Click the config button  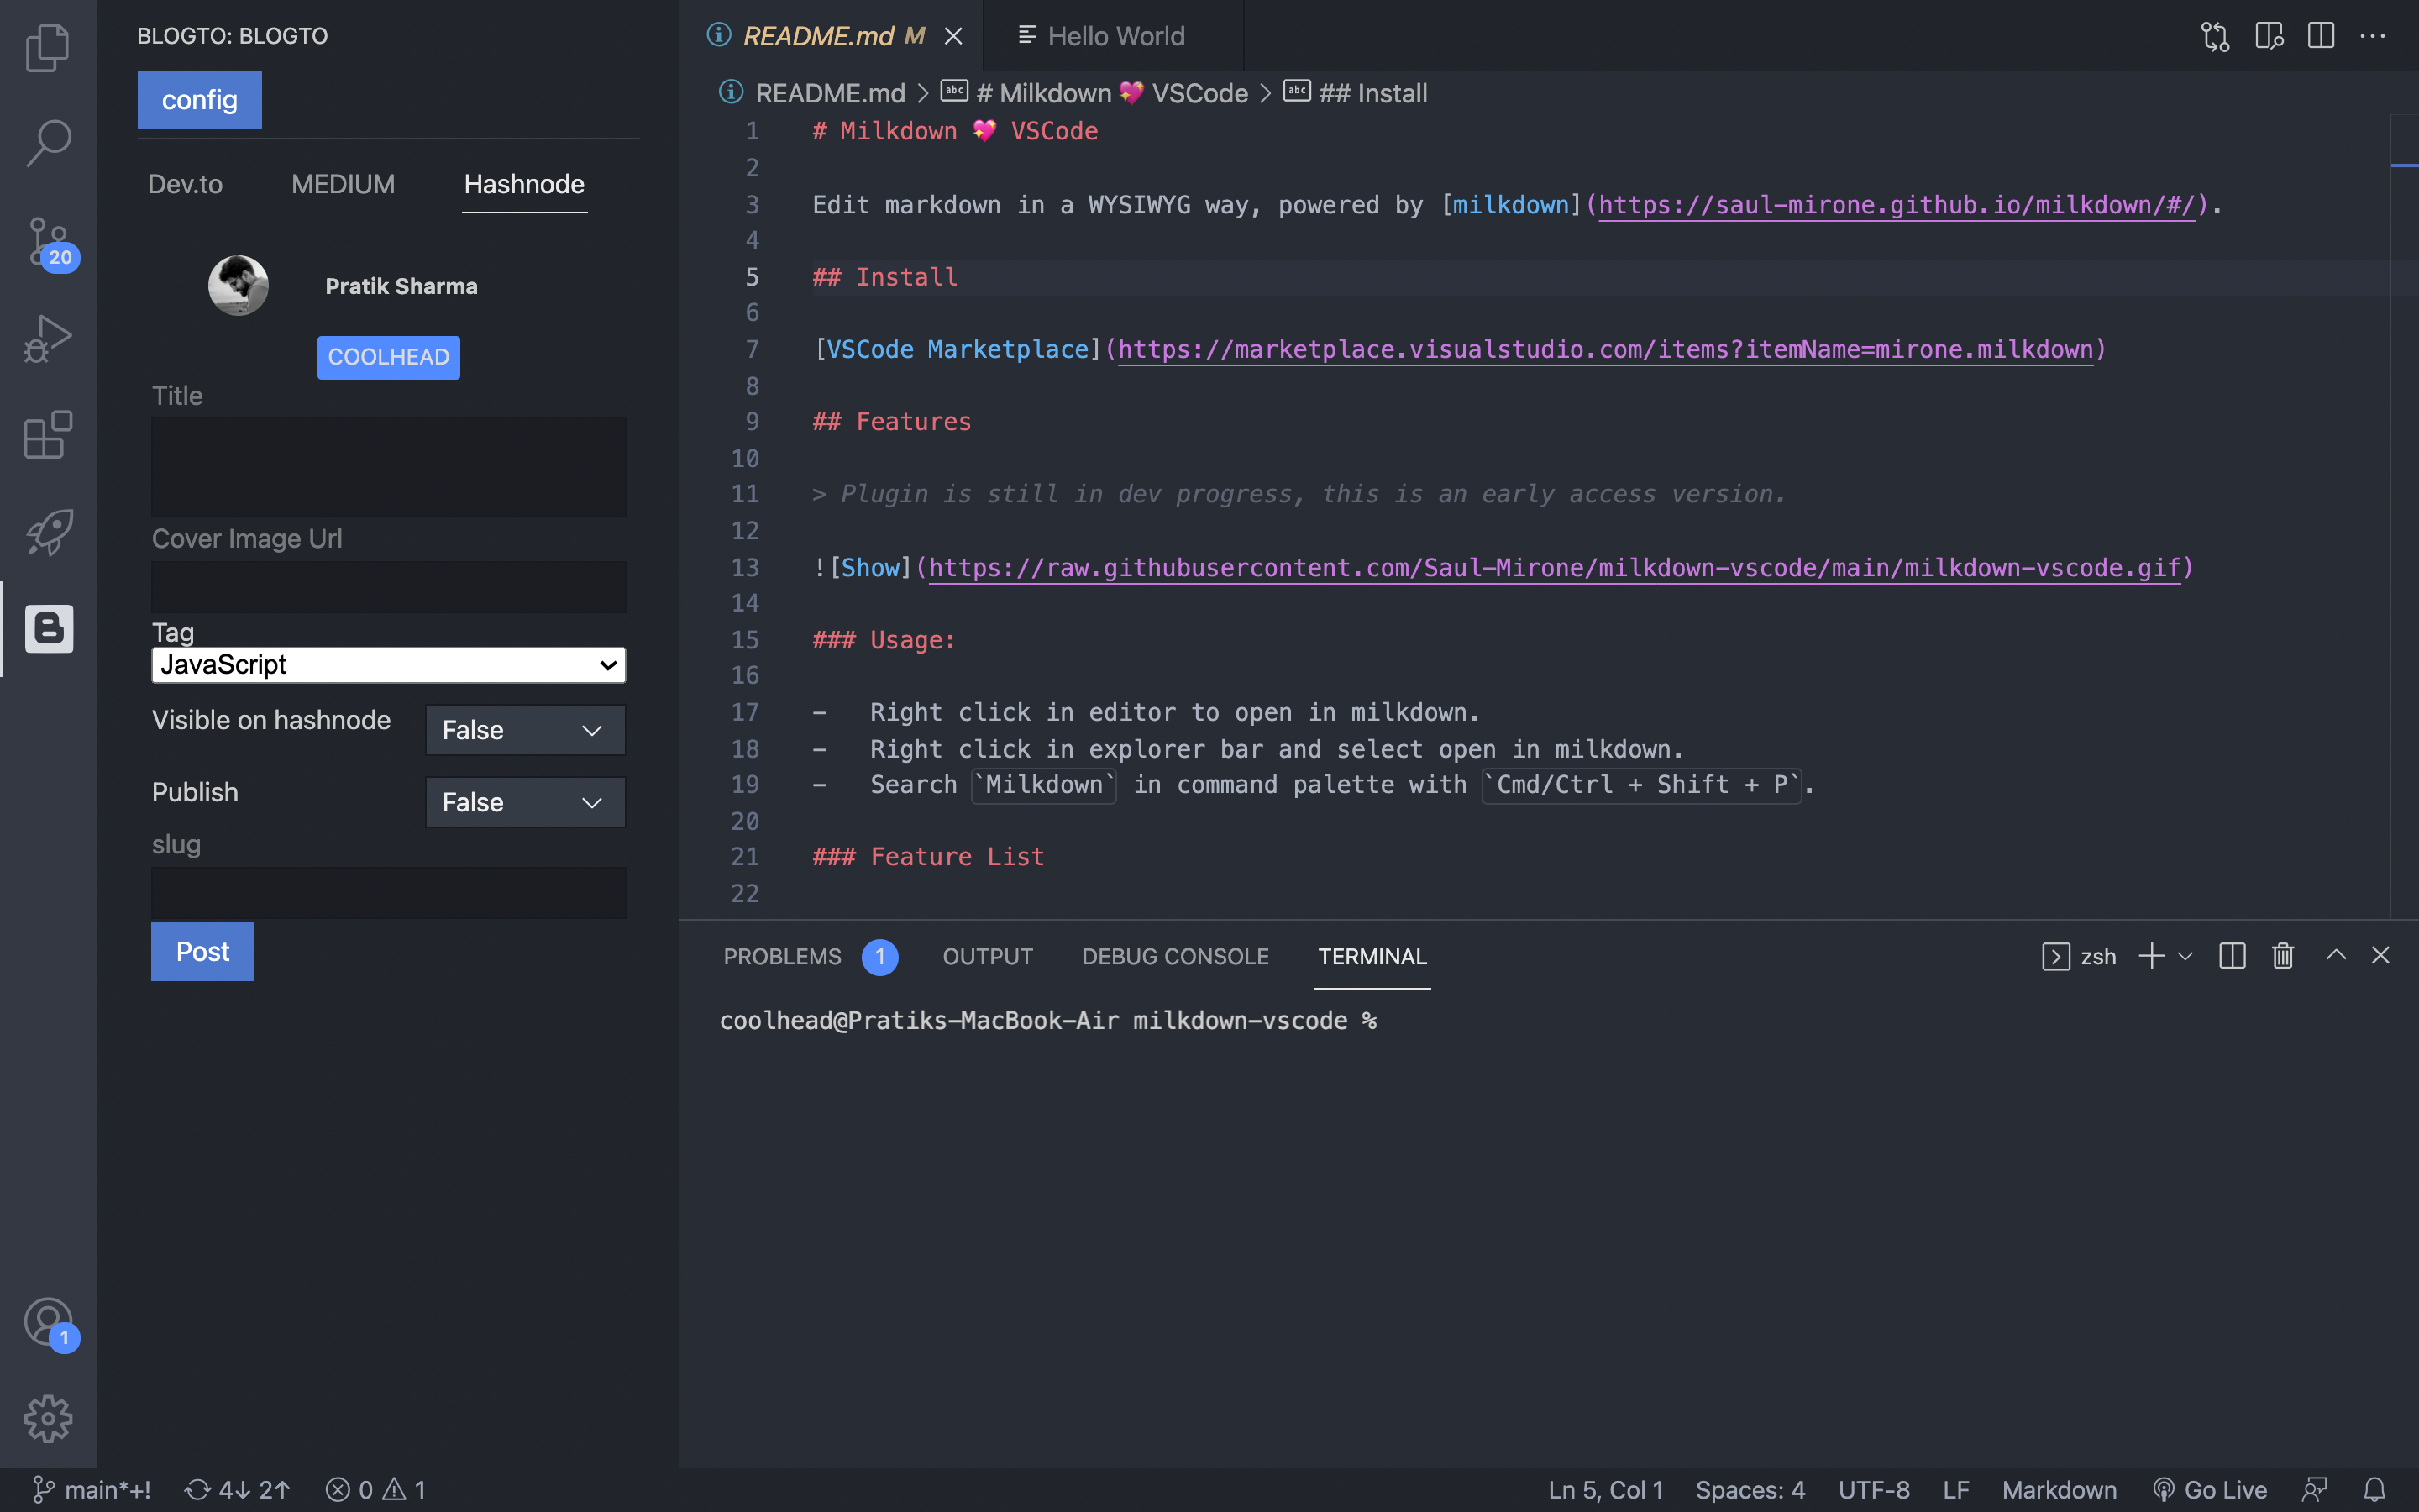point(199,100)
